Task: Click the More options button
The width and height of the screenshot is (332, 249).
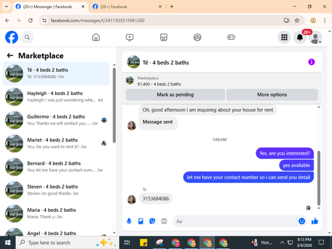Action: point(272,95)
